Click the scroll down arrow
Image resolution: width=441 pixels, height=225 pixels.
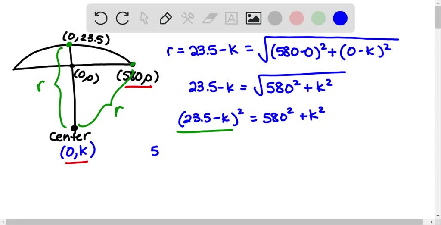click(438, 216)
